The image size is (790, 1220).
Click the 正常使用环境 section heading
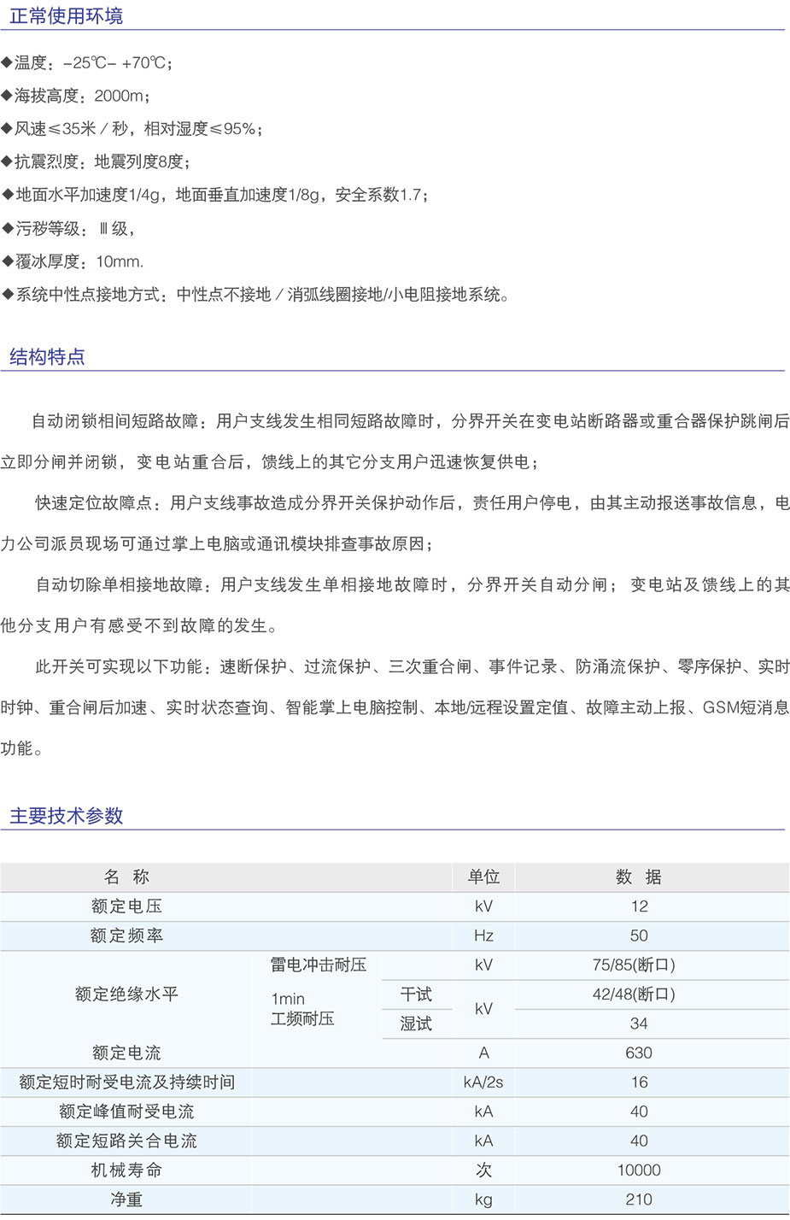click(66, 16)
